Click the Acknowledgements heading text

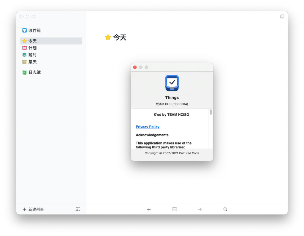tap(152, 135)
